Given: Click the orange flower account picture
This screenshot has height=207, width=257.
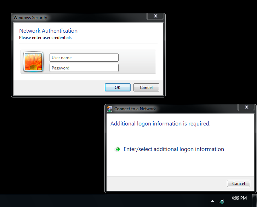Looking at the screenshot, I should coord(33,62).
